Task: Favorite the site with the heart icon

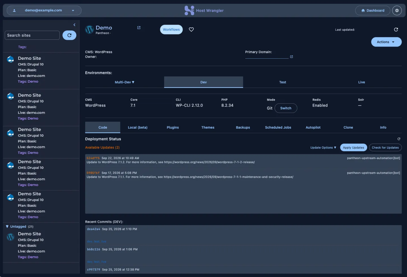Action: tap(191, 29)
